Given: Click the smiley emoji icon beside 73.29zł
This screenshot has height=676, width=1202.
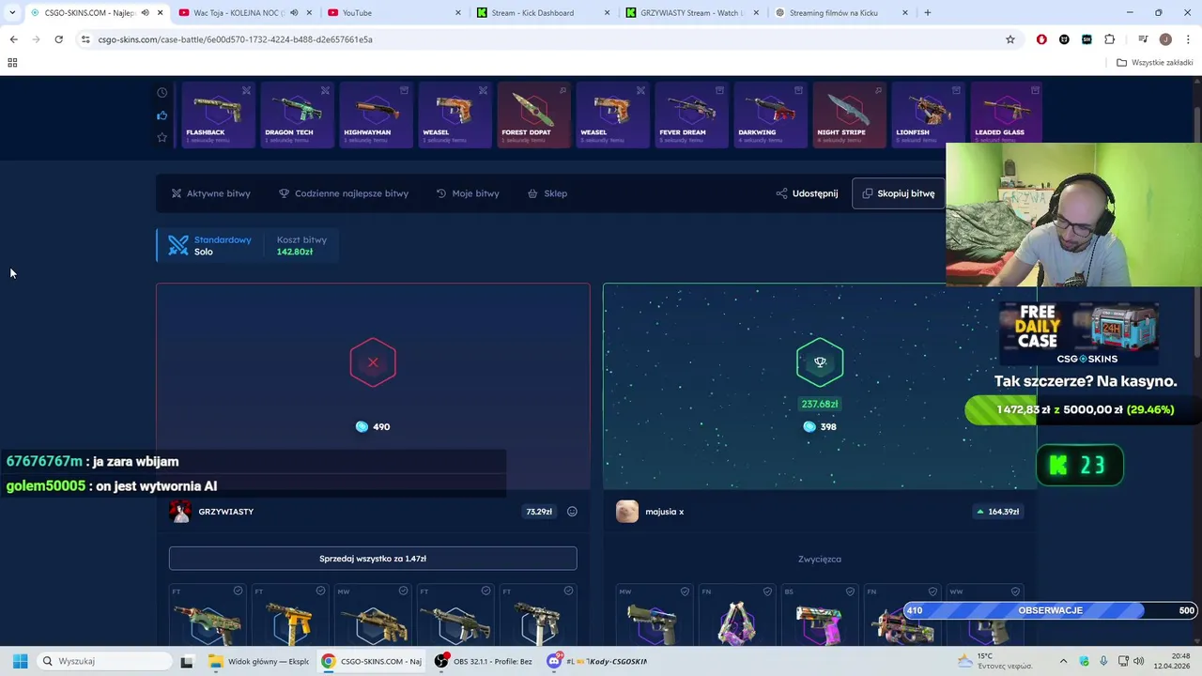Looking at the screenshot, I should pyautogui.click(x=572, y=512).
